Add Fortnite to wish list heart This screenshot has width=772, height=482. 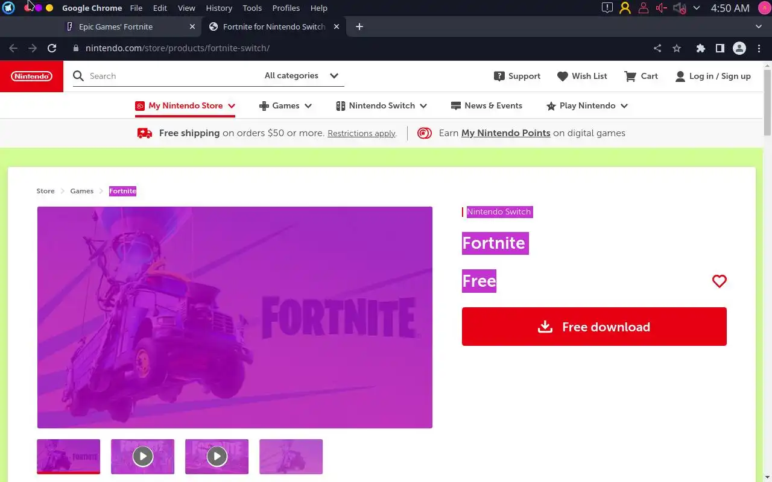click(719, 281)
